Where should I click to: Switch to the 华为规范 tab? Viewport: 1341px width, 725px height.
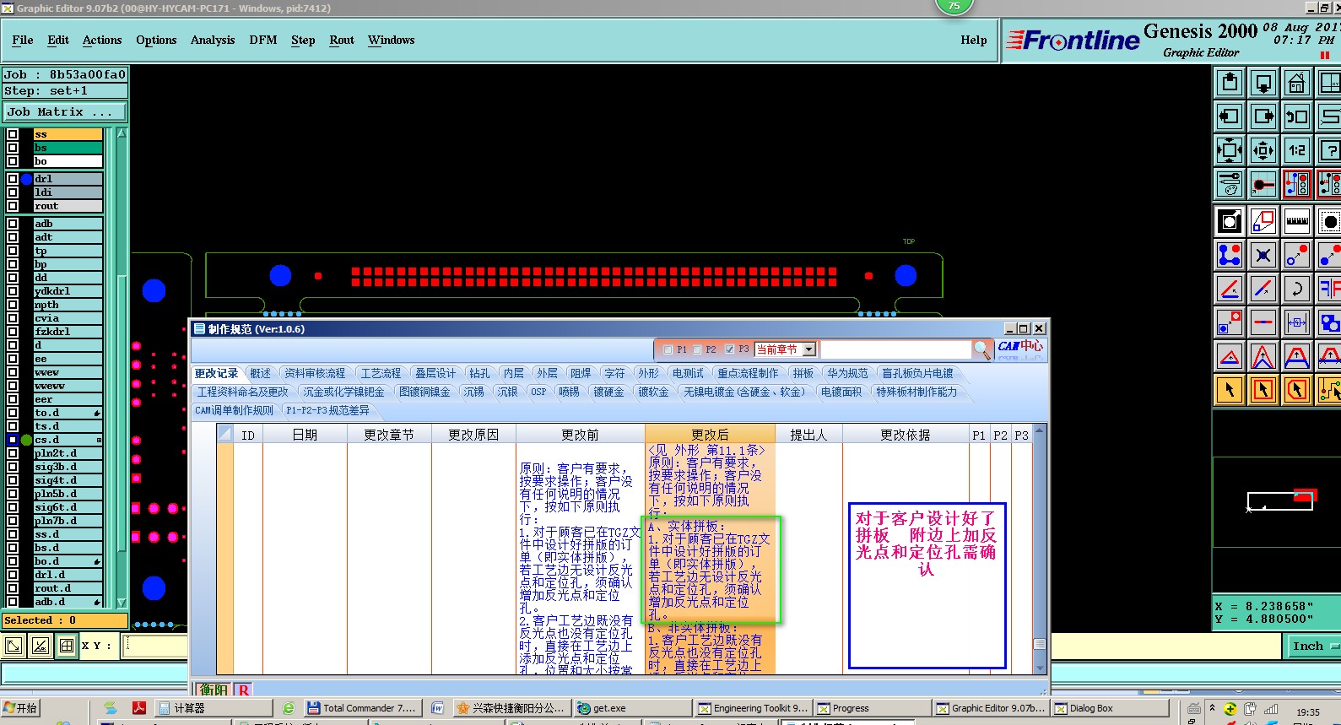pyautogui.click(x=847, y=373)
